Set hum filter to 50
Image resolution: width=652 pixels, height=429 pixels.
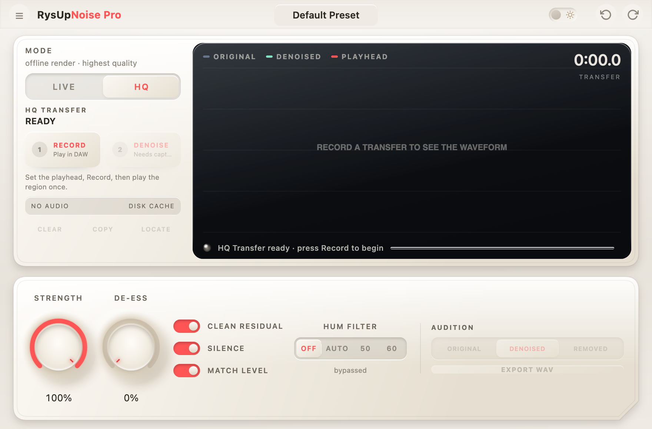pos(365,348)
